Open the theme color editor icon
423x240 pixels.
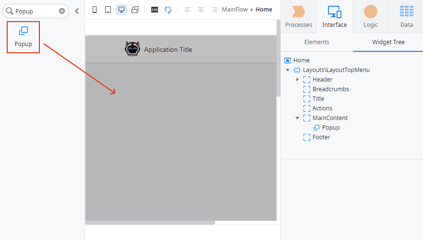pyautogui.click(x=168, y=10)
